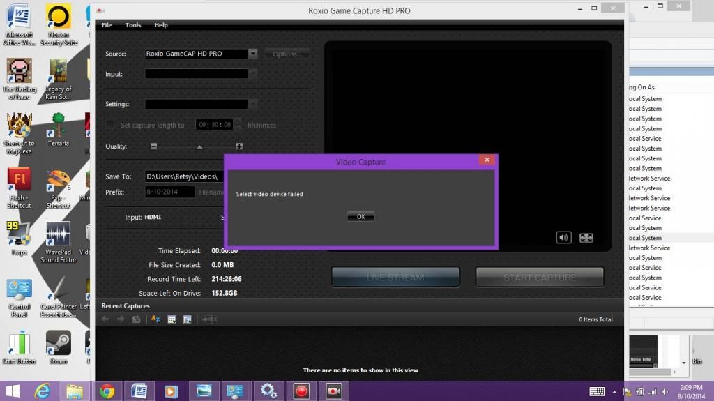Expand the Input dropdown
The width and height of the screenshot is (714, 401).
click(x=252, y=74)
